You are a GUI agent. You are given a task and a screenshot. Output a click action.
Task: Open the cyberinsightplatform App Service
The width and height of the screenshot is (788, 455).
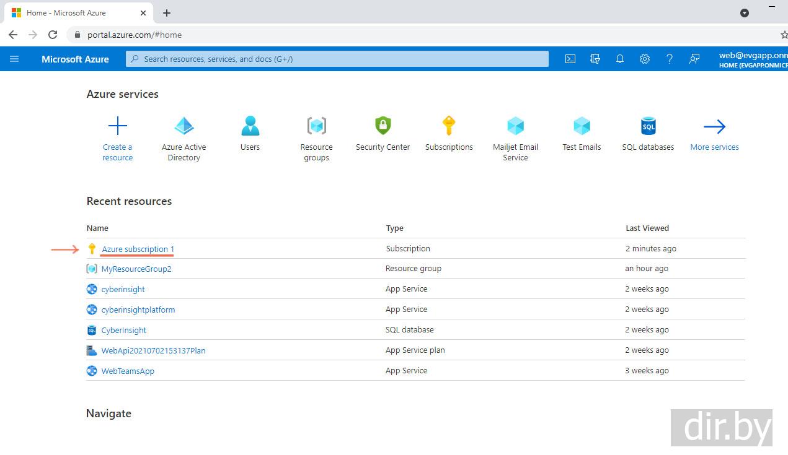click(138, 310)
